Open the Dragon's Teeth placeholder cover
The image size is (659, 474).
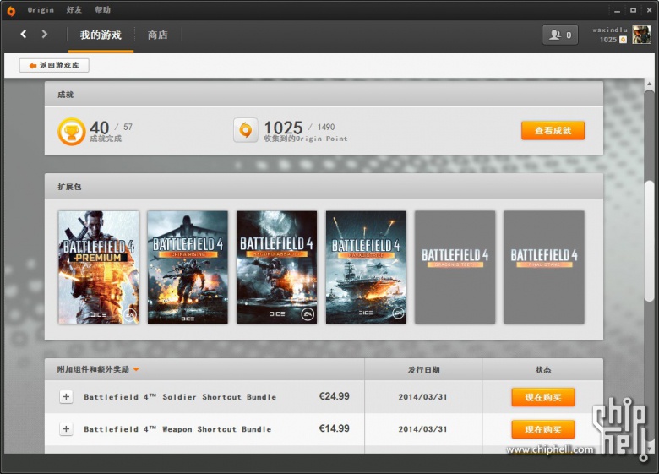pyautogui.click(x=455, y=267)
